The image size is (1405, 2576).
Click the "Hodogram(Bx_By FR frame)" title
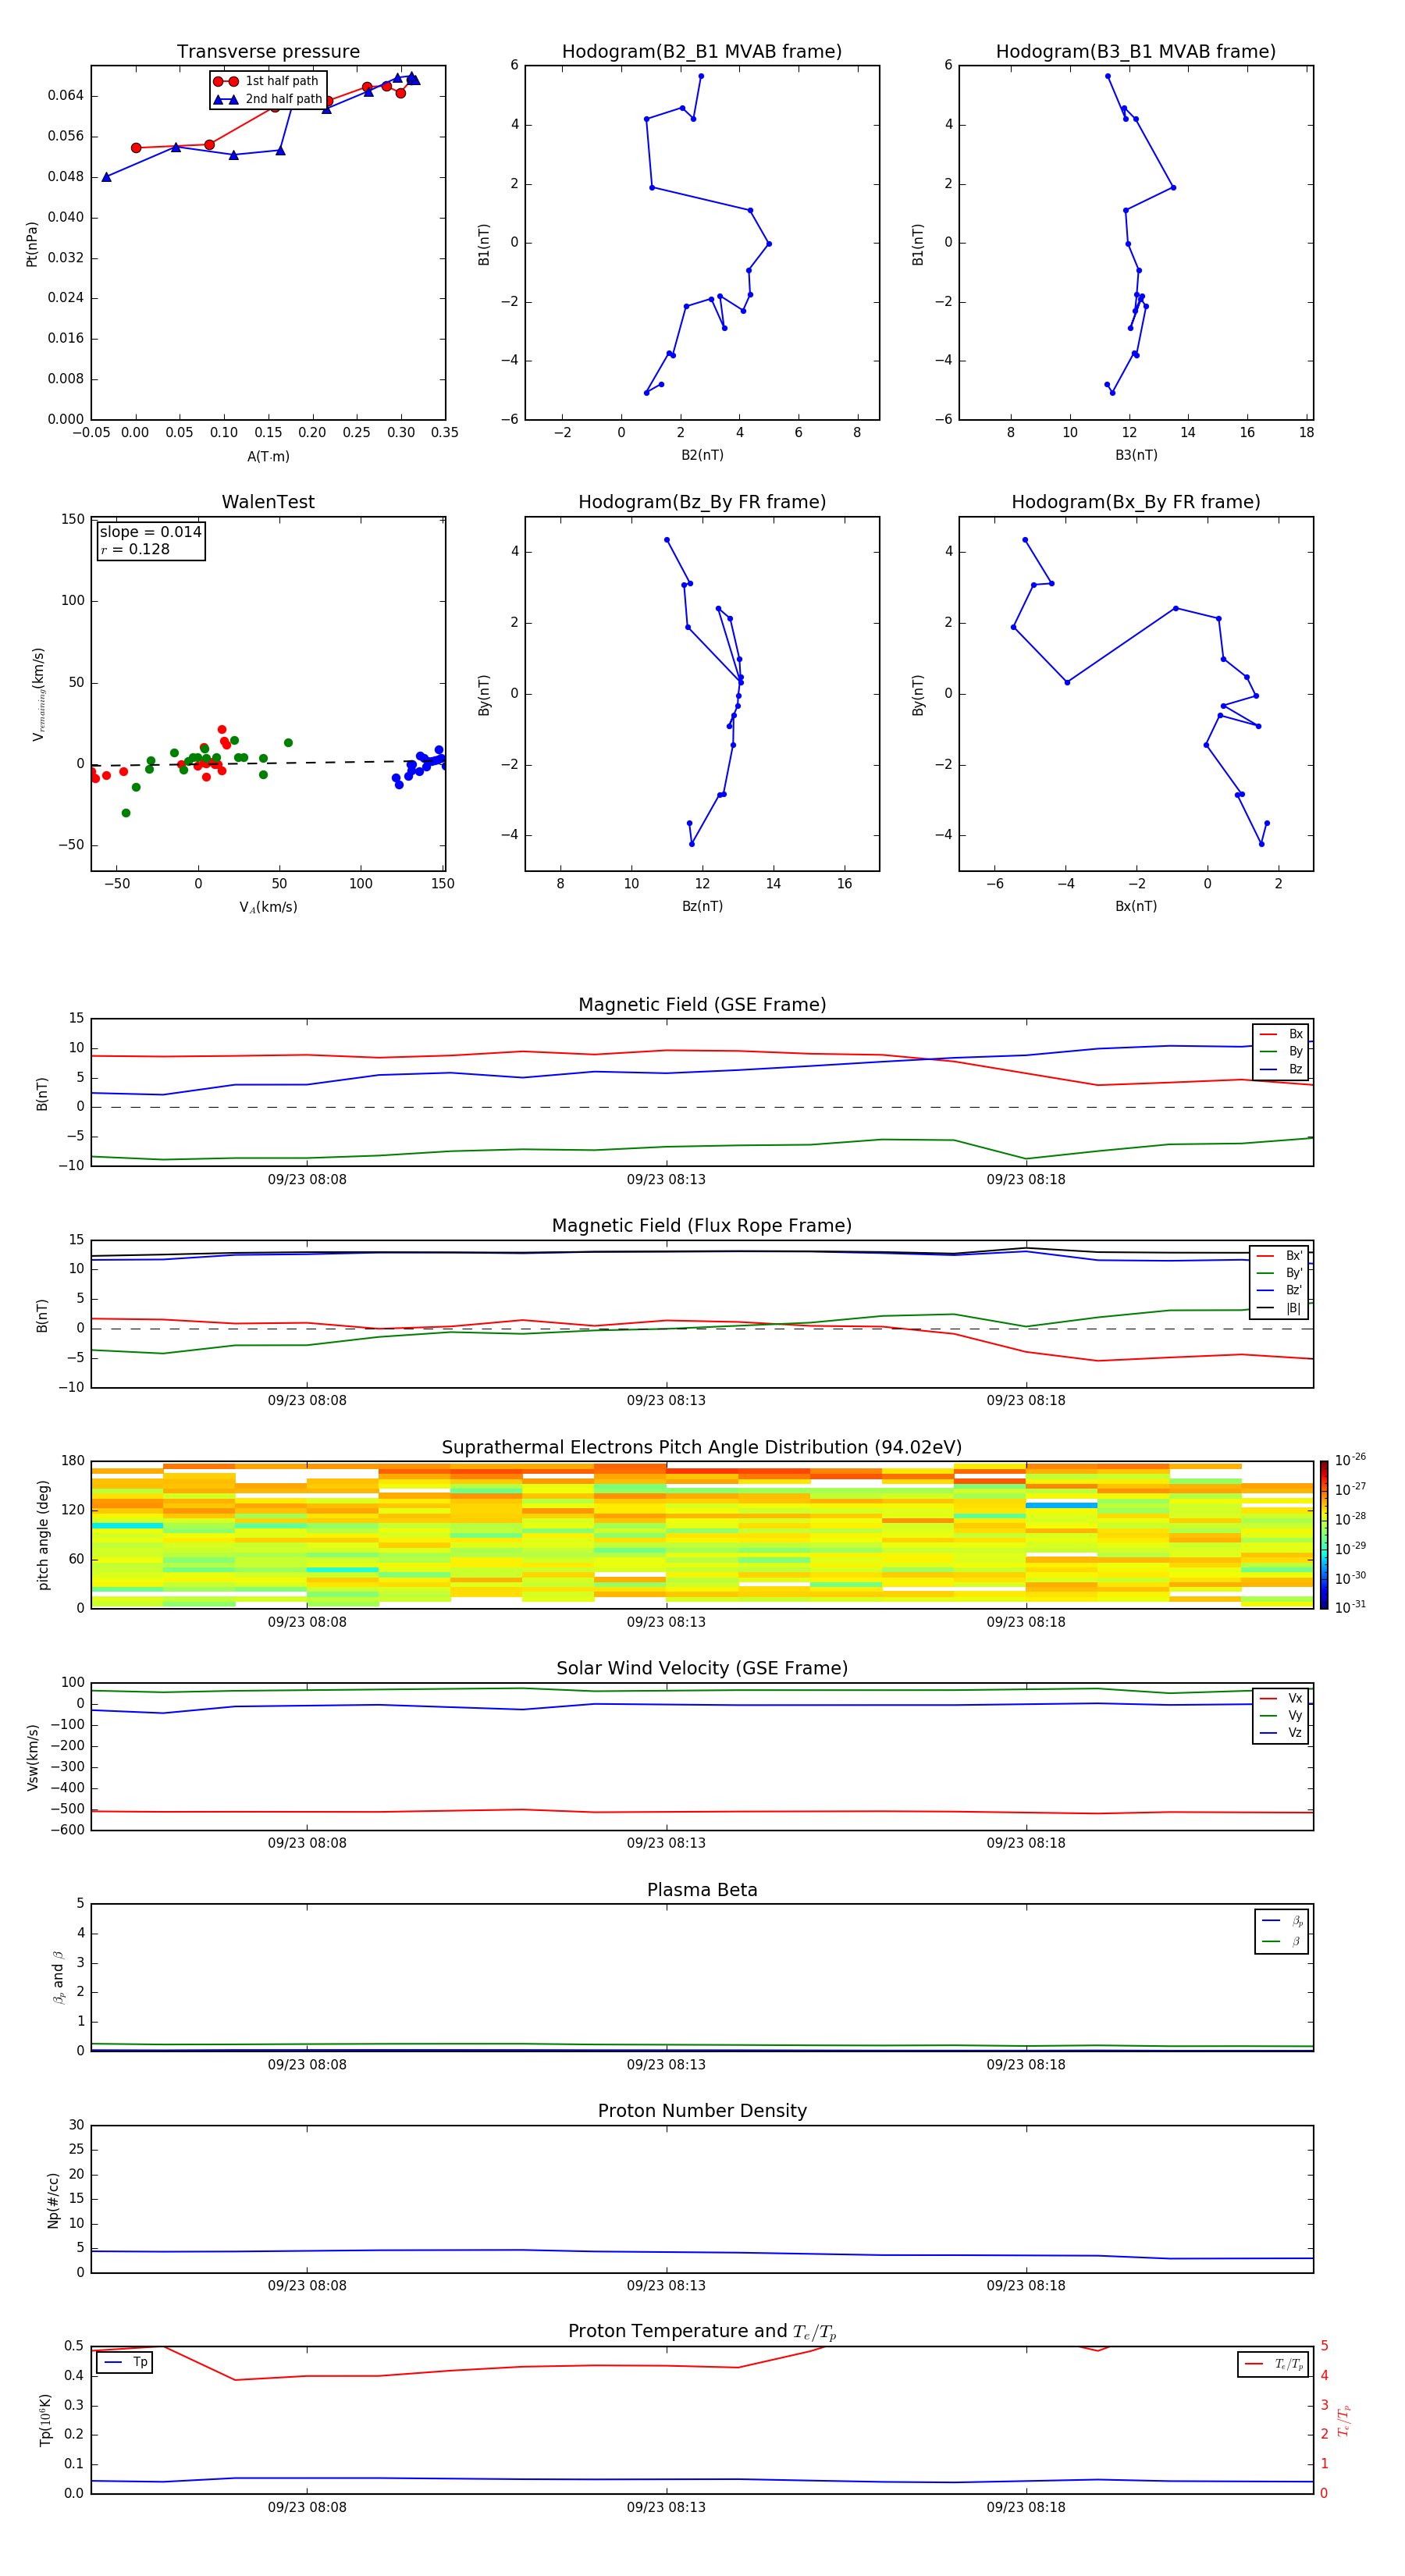pyautogui.click(x=1136, y=502)
